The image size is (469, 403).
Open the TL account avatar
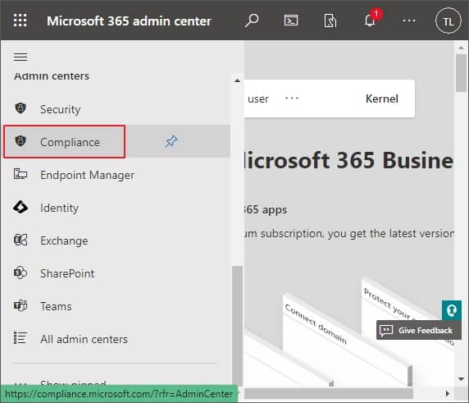pyautogui.click(x=448, y=21)
